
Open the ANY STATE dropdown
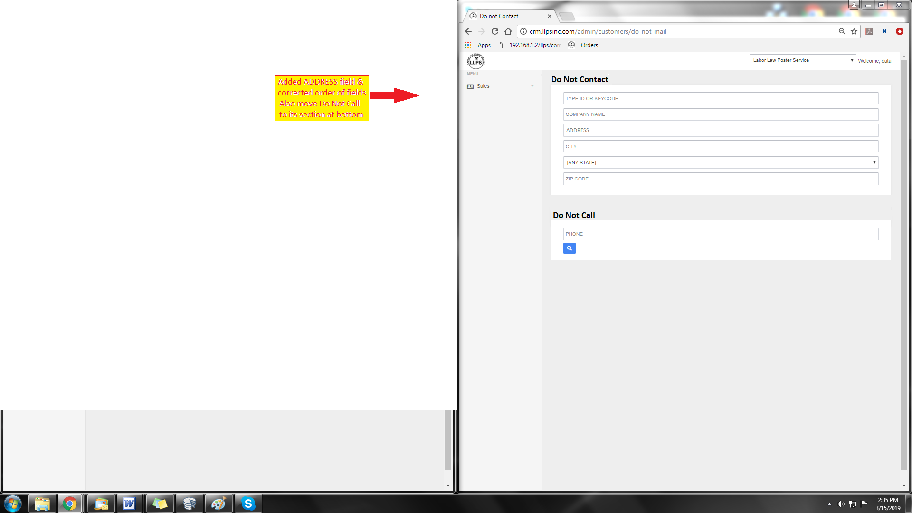[x=721, y=162]
